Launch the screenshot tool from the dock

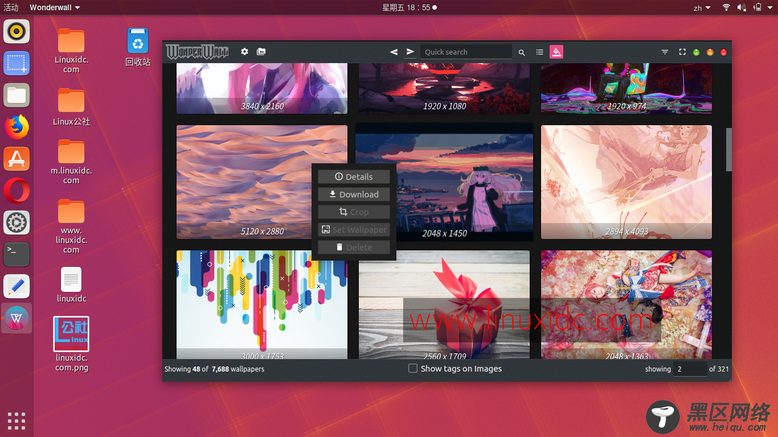click(17, 63)
